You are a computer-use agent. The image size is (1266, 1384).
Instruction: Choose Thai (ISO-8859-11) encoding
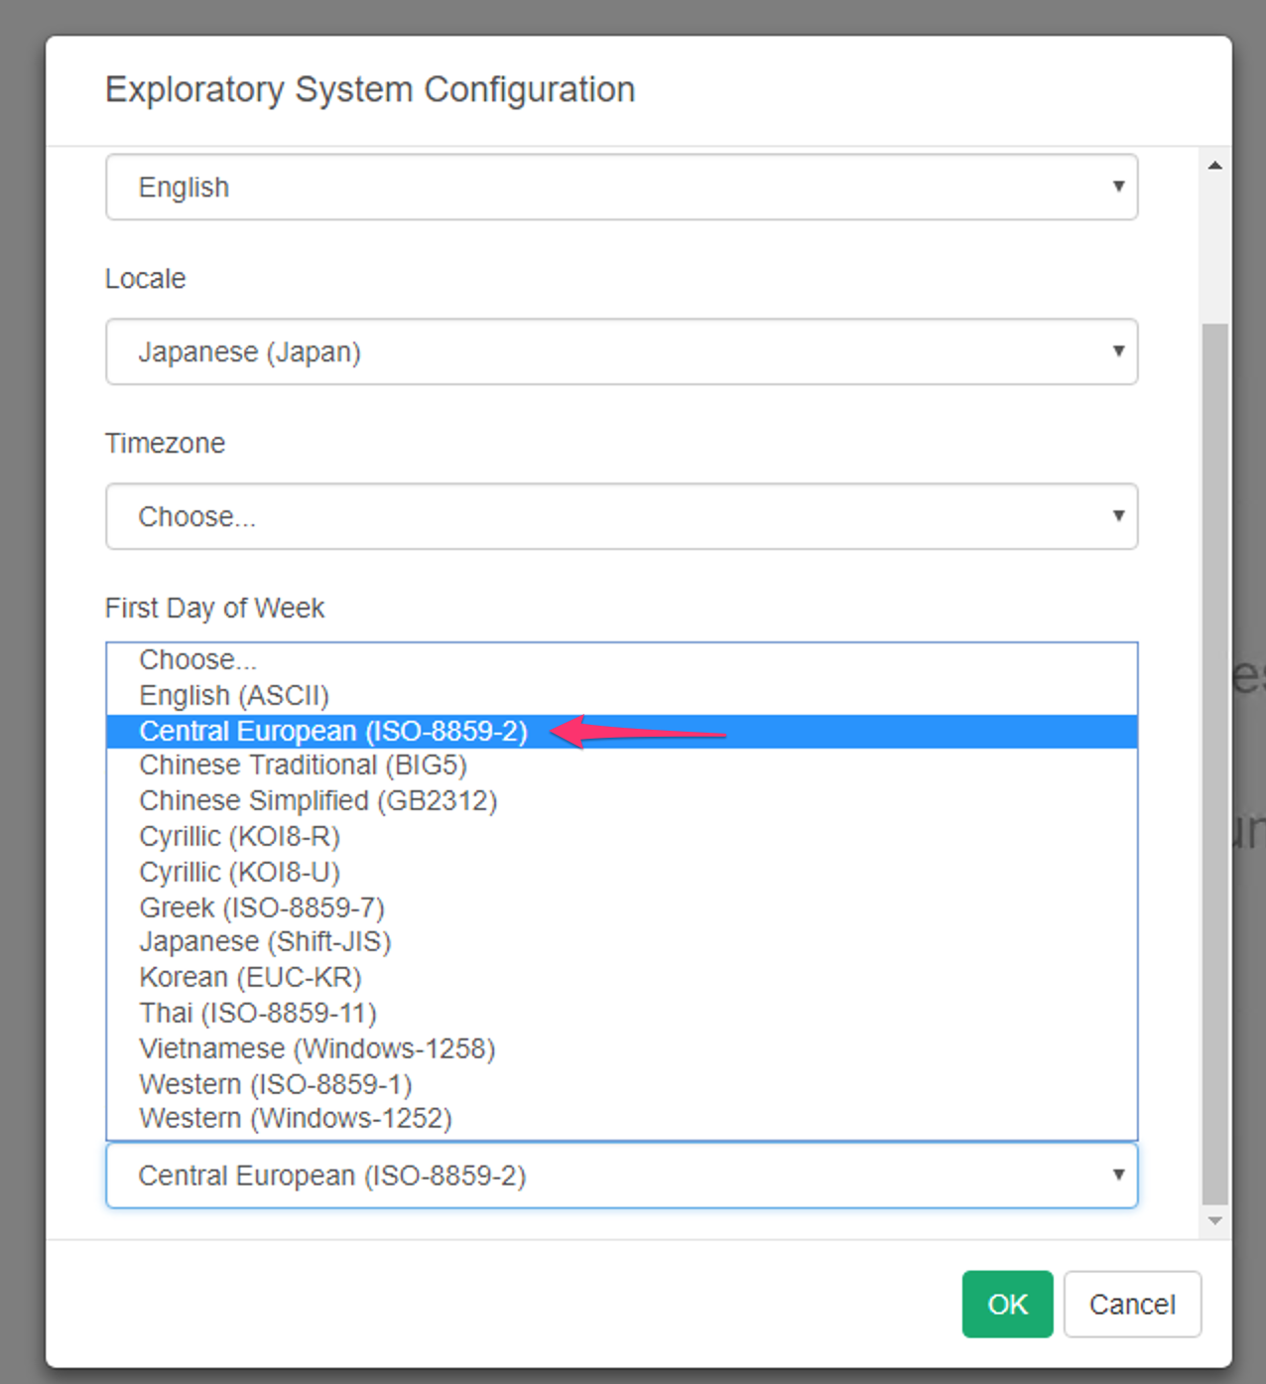click(x=258, y=1013)
